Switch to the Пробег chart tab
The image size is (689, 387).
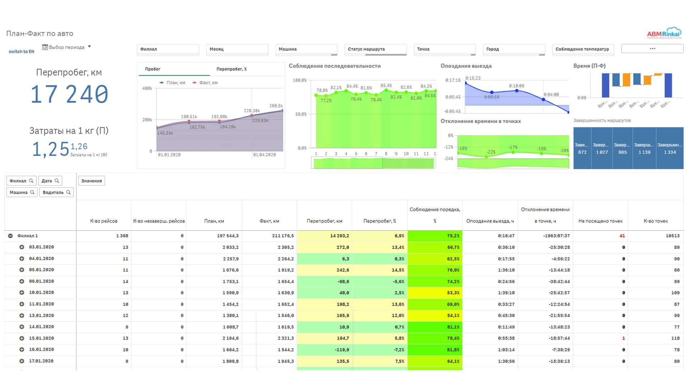click(174, 69)
